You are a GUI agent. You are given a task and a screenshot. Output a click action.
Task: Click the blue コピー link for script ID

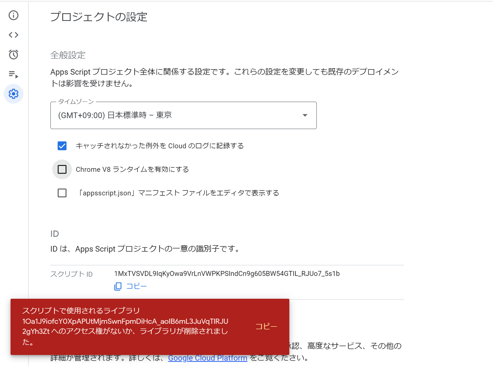[136, 286]
